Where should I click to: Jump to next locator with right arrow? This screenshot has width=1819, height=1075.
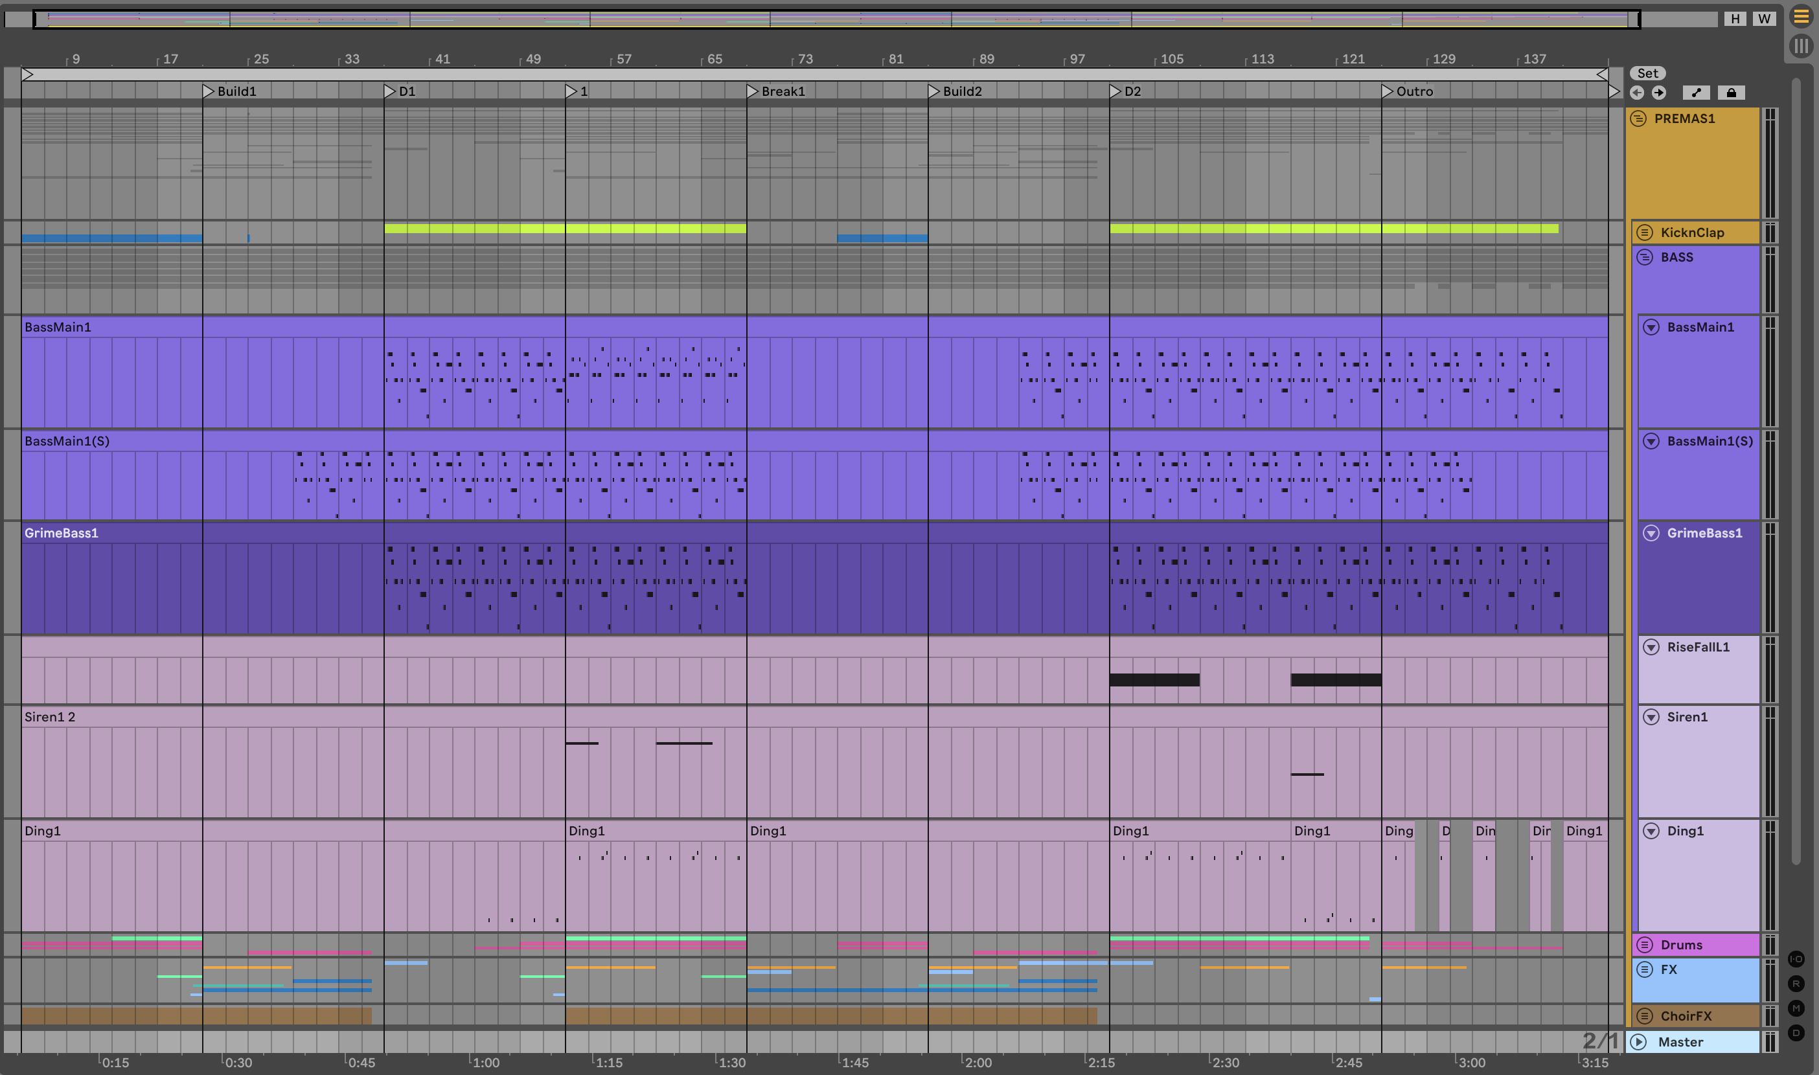tap(1658, 93)
